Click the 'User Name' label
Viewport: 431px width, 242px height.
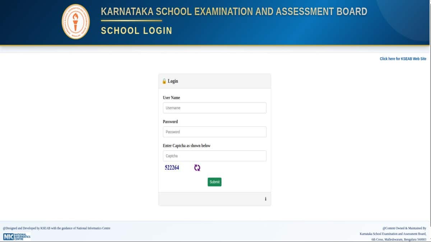pyautogui.click(x=171, y=98)
